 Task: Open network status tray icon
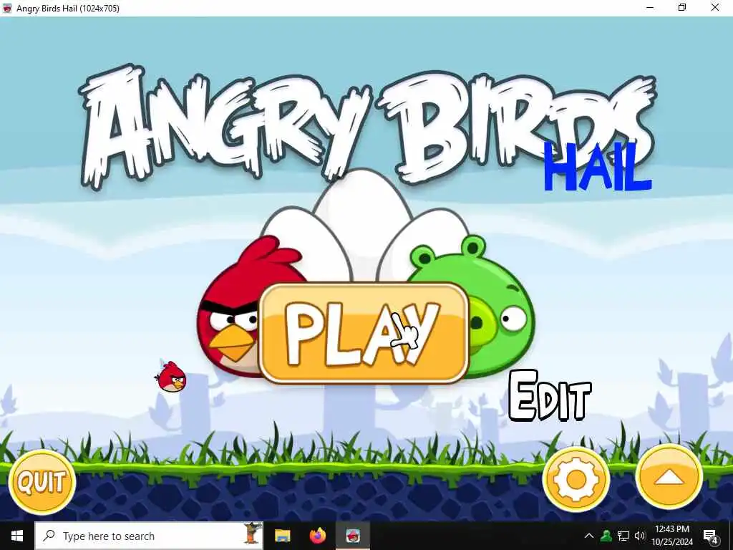pos(623,536)
